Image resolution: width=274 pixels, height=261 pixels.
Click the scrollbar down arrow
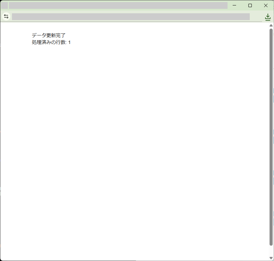coord(271,258)
